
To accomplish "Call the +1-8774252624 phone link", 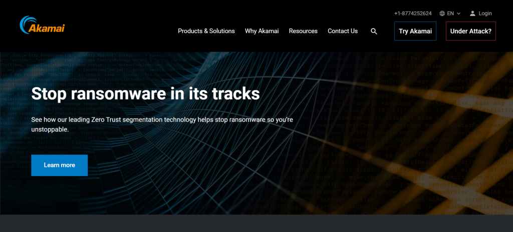I will pyautogui.click(x=413, y=13).
